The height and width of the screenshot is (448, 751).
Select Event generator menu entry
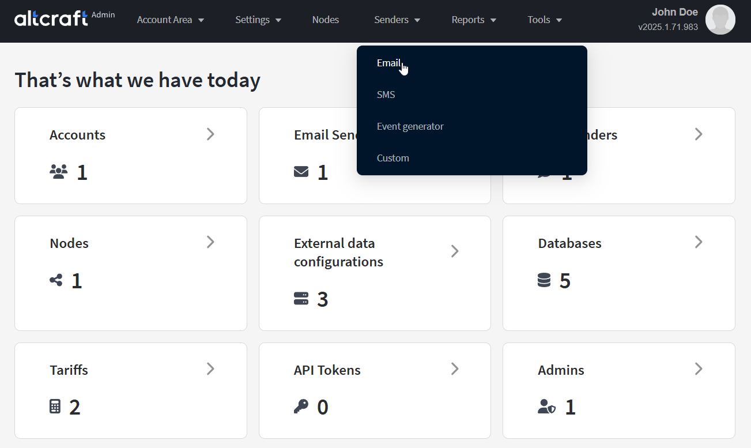tap(410, 126)
